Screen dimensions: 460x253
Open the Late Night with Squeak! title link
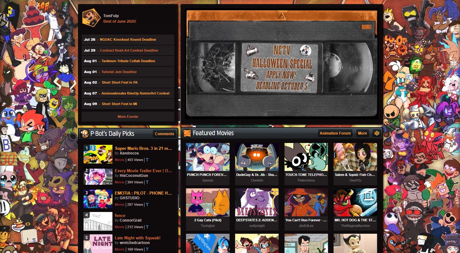(x=138, y=238)
